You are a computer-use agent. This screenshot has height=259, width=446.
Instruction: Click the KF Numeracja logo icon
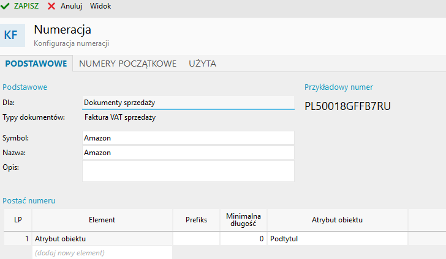click(x=11, y=35)
